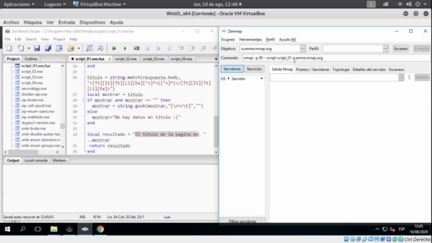
Task: Open File Explorer from the taskbar
Action: click(x=54, y=230)
